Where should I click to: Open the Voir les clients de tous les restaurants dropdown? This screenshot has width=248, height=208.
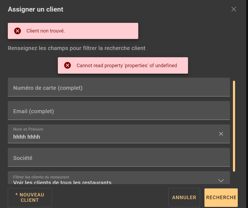[x=62, y=182]
